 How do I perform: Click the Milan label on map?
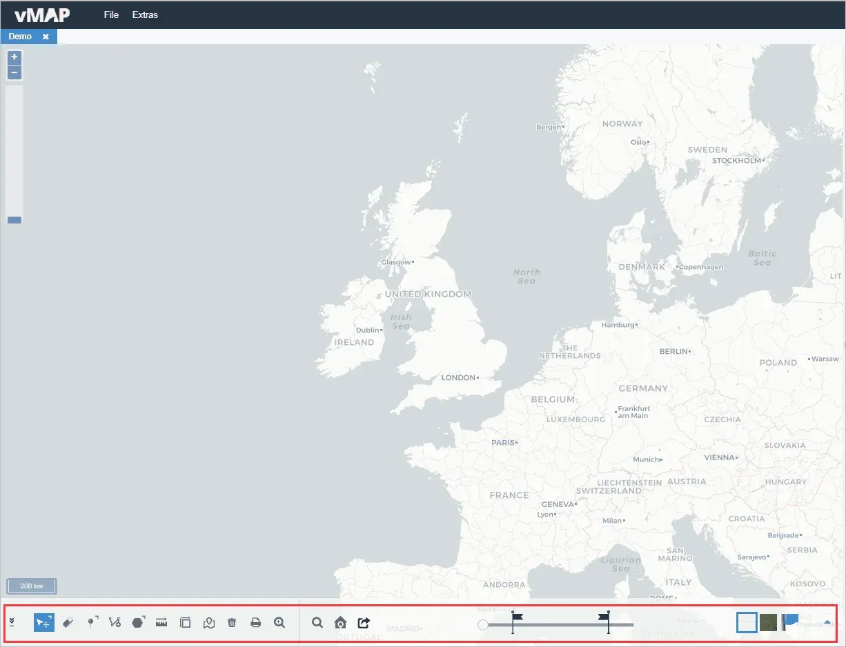click(612, 521)
